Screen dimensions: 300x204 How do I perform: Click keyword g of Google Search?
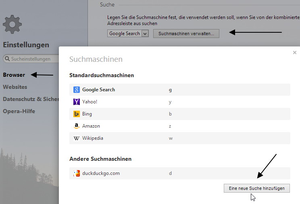pos(170,90)
